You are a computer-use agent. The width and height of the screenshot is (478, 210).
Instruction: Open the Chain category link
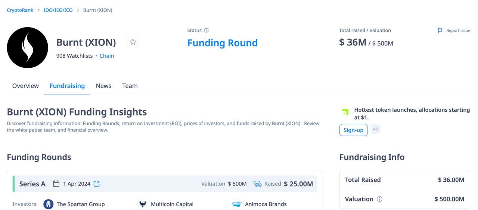[107, 56]
